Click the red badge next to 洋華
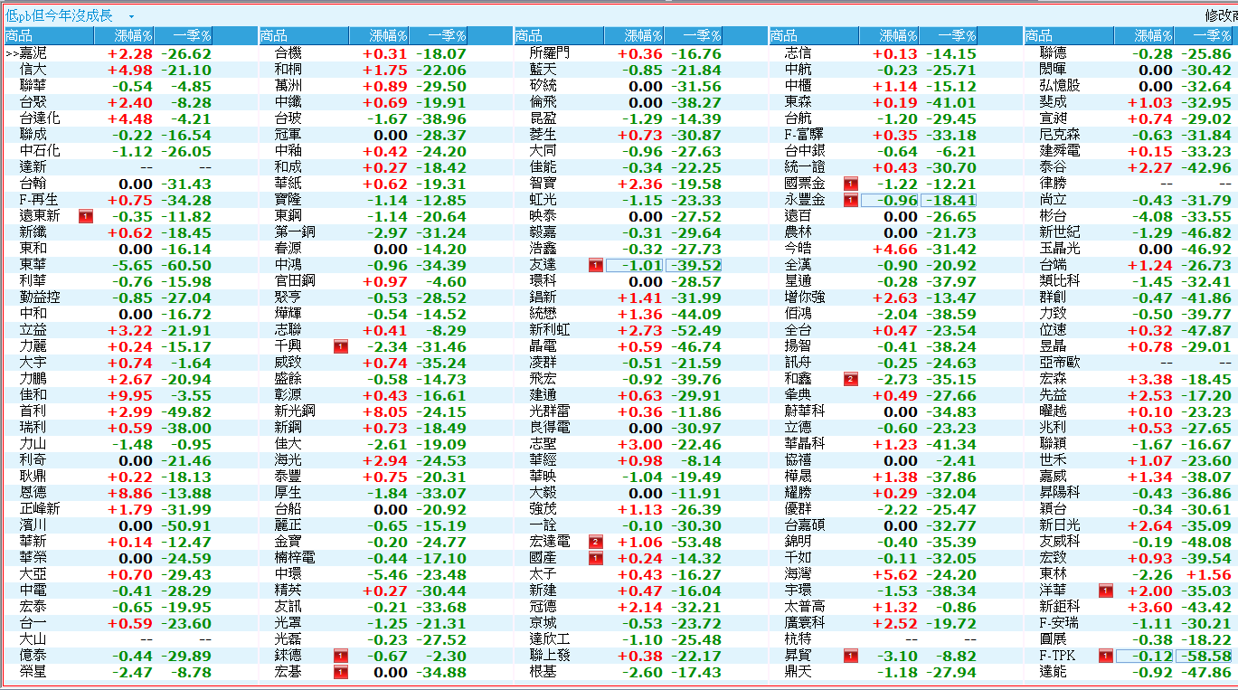The height and width of the screenshot is (690, 1238). (1105, 591)
